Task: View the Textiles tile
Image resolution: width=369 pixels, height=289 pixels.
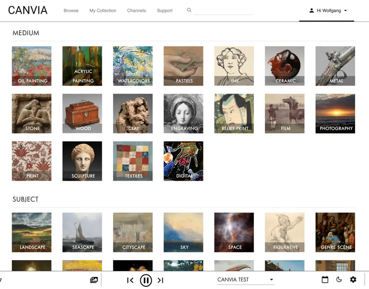Action: point(133,161)
